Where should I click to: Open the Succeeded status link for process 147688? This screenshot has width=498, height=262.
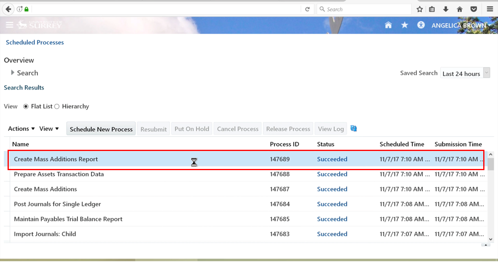[x=332, y=174]
